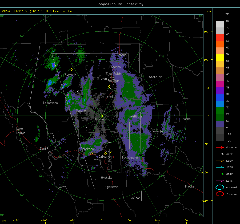Image resolution: width=240 pixels, height=224 pixels.
Task: Click the Vulcan city label
Action: coord(136,198)
